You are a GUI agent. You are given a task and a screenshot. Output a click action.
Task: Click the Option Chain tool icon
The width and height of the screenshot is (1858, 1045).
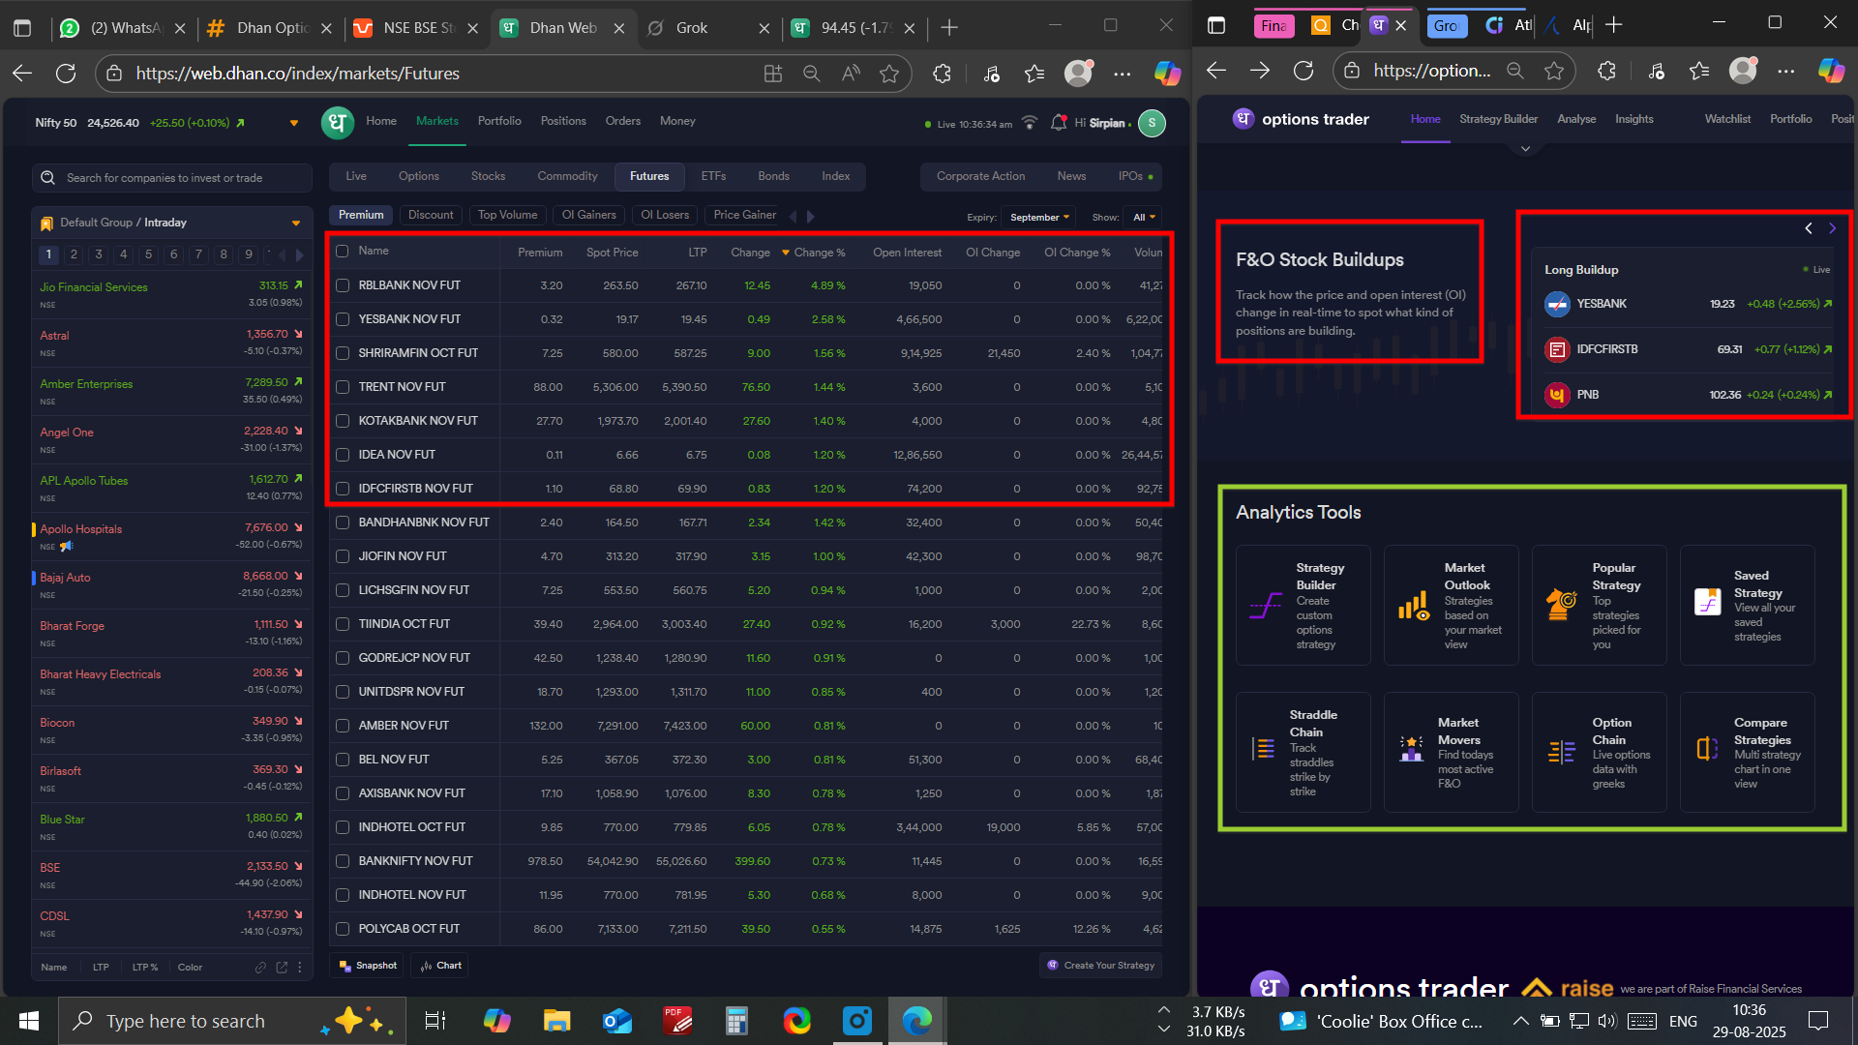1561,752
